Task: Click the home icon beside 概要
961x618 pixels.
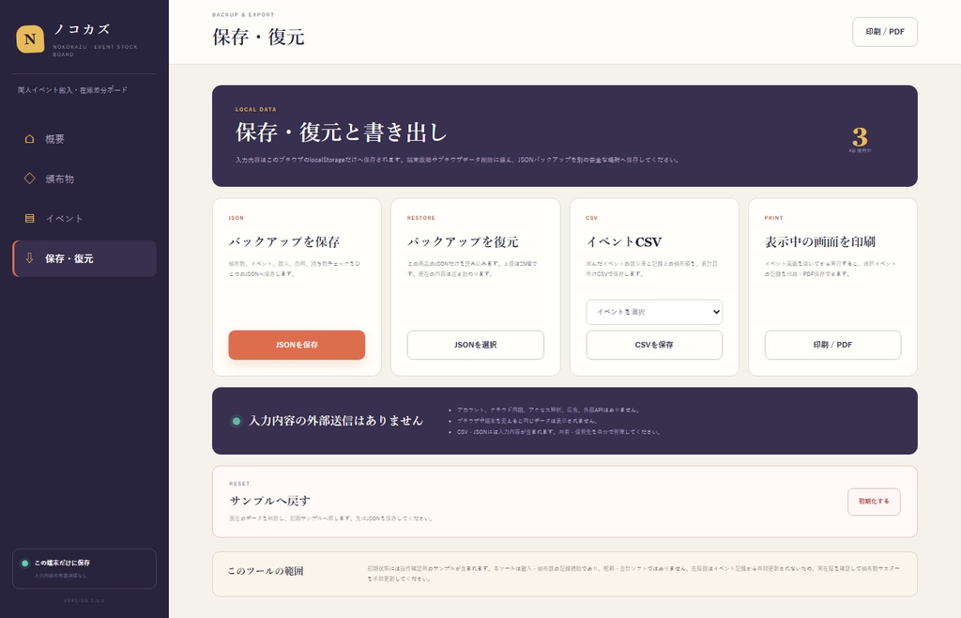Action: click(29, 139)
